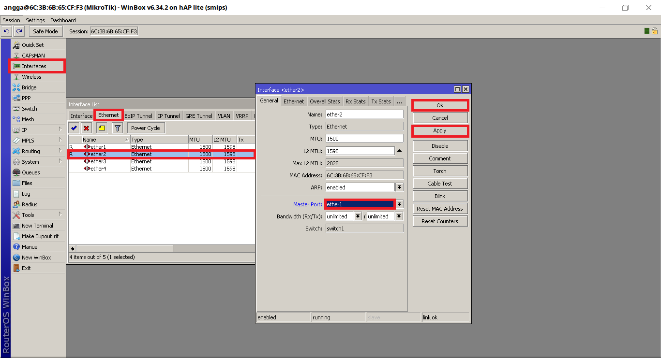This screenshot has width=661, height=358.
Task: Switch to the EoIP Tunnel tab
Action: point(138,116)
